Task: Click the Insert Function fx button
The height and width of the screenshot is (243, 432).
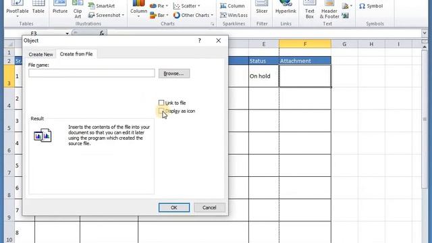Action: (102, 33)
